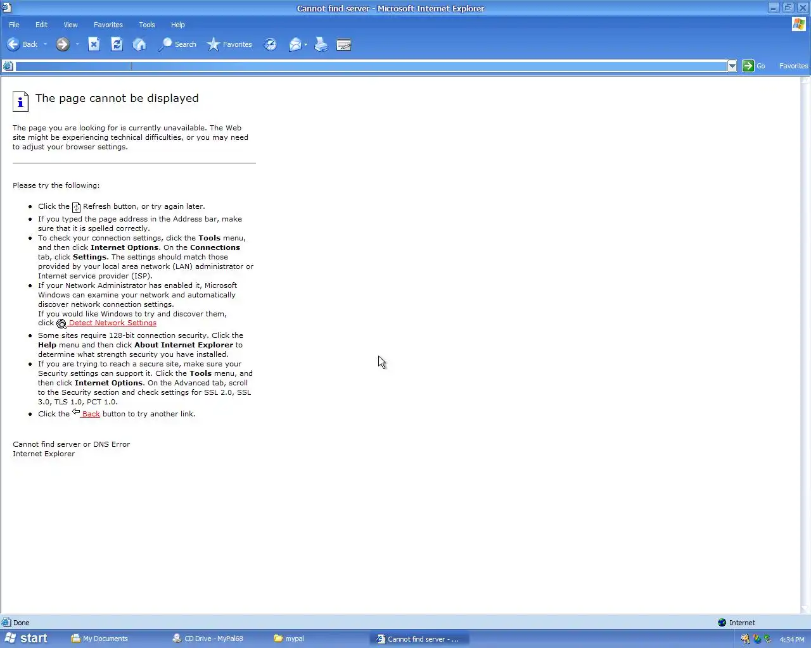Click 'Please try the following:' text
Image resolution: width=811 pixels, height=648 pixels.
click(x=56, y=185)
